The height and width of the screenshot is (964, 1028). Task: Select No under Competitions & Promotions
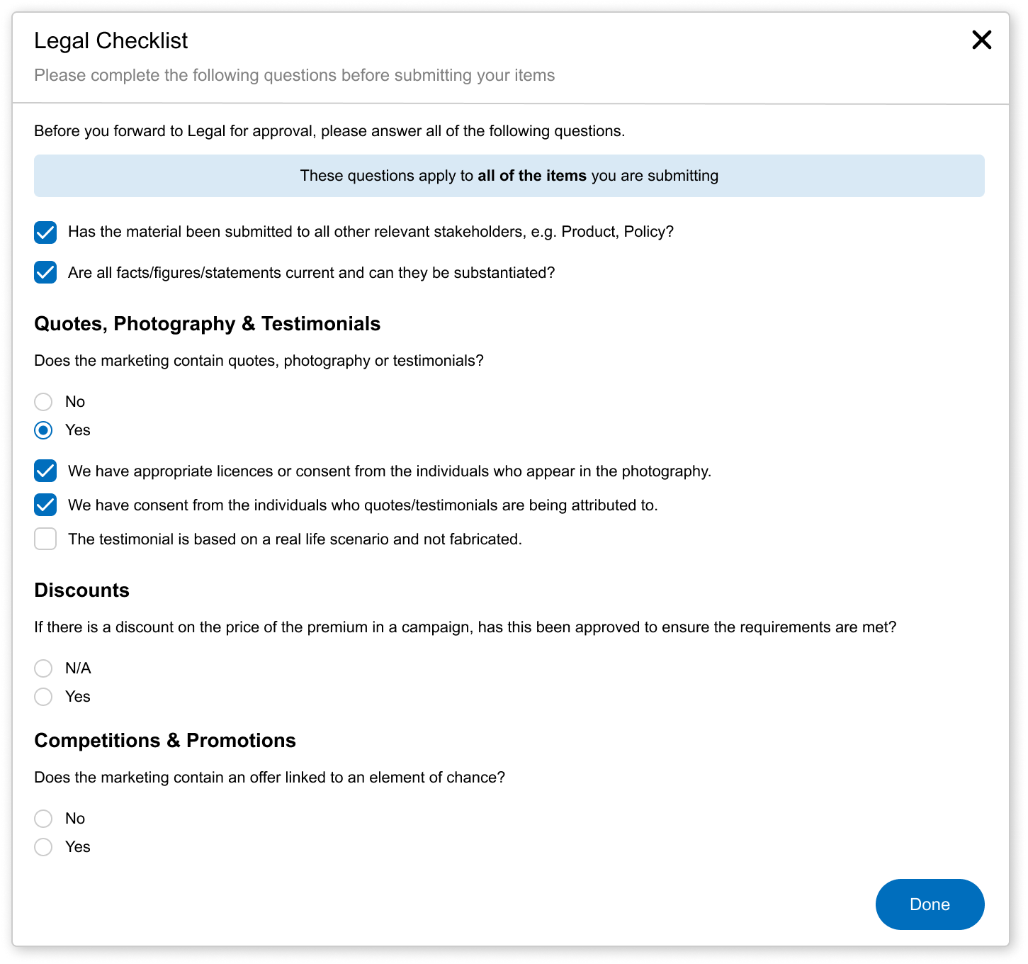44,819
